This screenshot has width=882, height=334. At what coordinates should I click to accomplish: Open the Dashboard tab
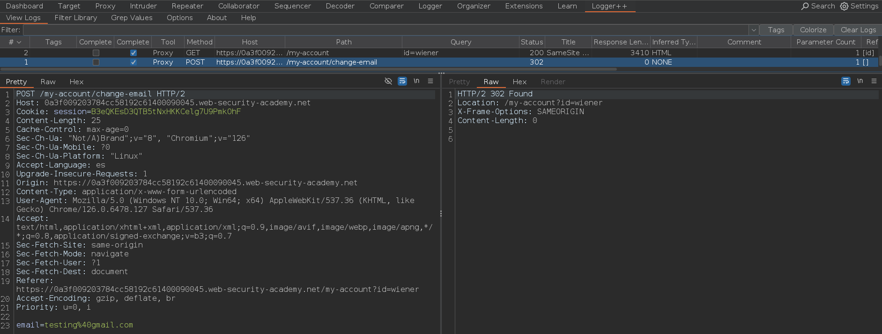point(24,6)
